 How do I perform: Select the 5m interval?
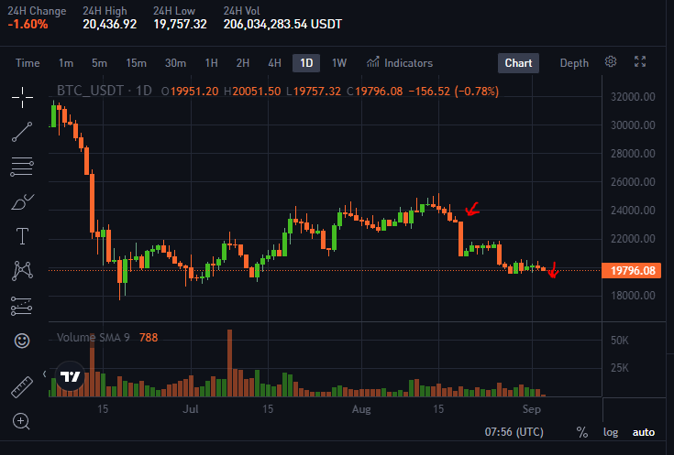[99, 63]
